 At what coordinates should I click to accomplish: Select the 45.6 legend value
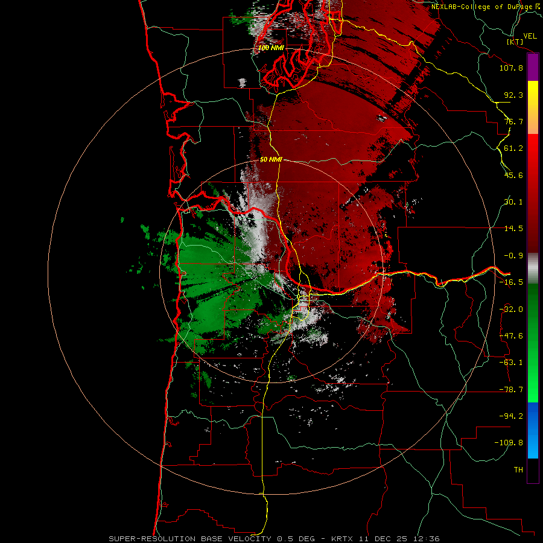513,175
